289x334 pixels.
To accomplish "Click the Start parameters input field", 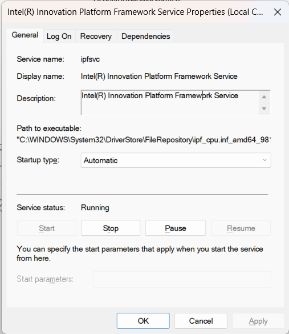I will (182, 279).
